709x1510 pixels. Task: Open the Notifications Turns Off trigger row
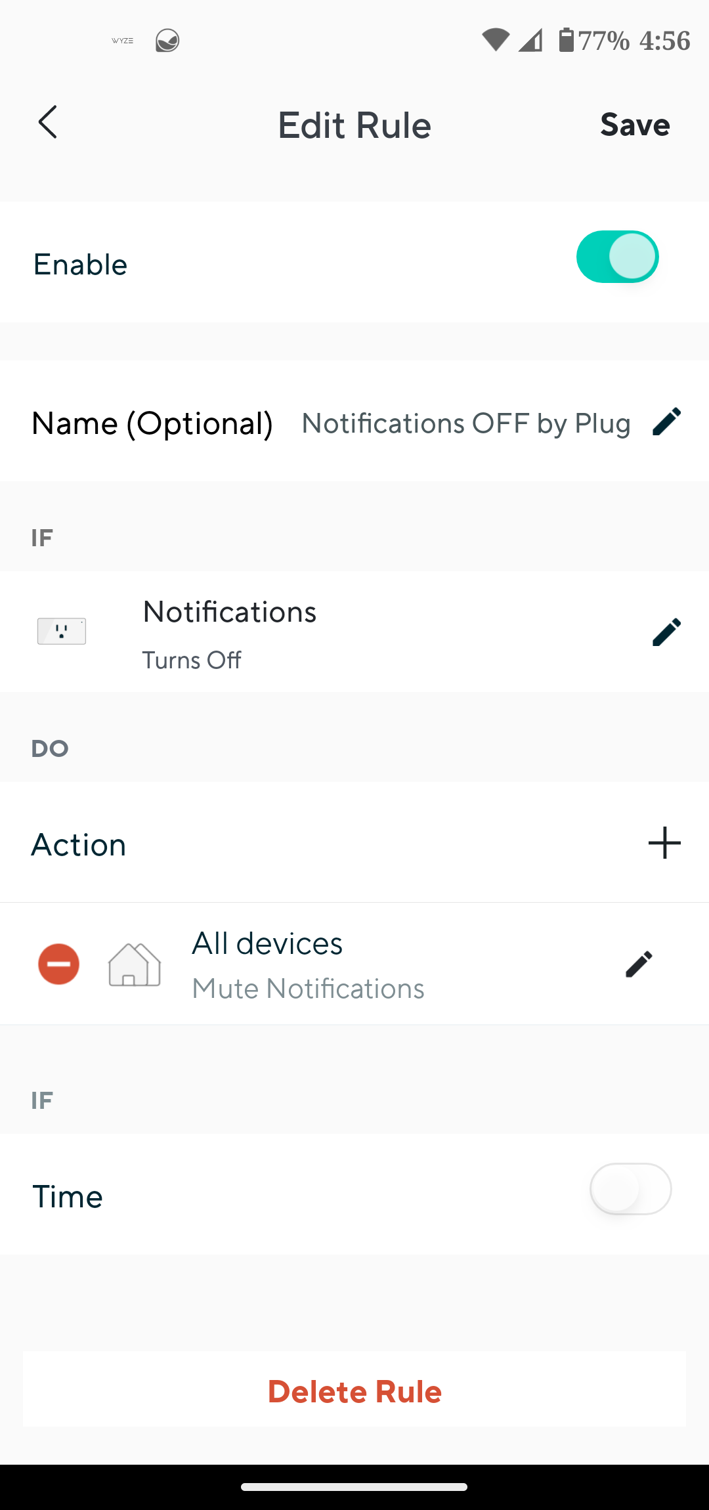click(x=354, y=632)
